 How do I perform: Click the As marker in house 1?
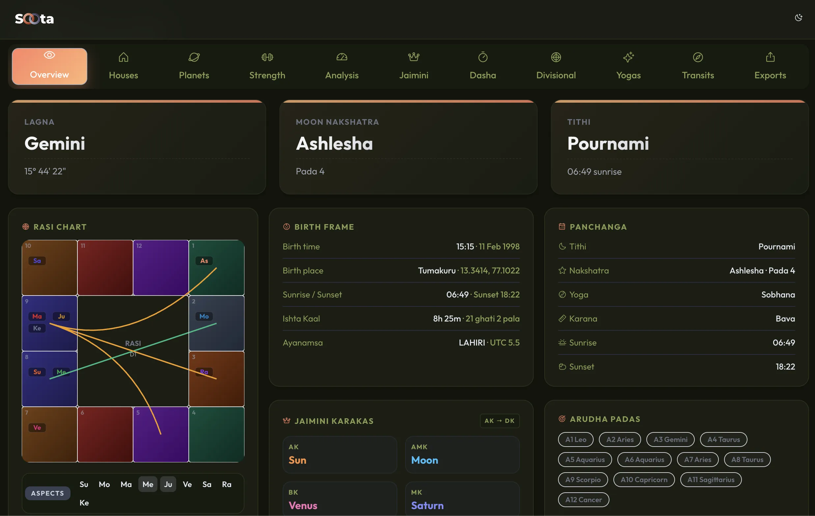[204, 261]
